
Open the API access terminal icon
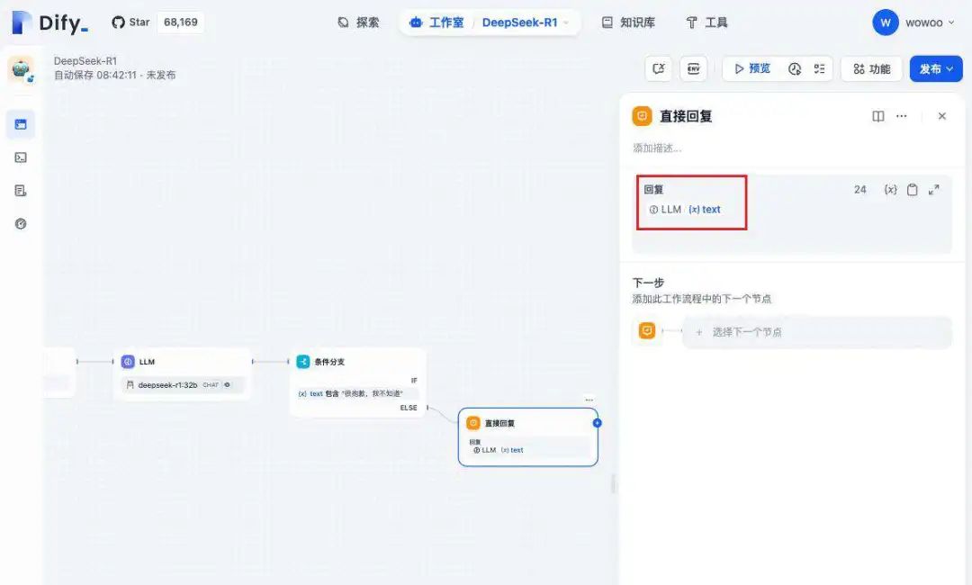[x=21, y=157]
